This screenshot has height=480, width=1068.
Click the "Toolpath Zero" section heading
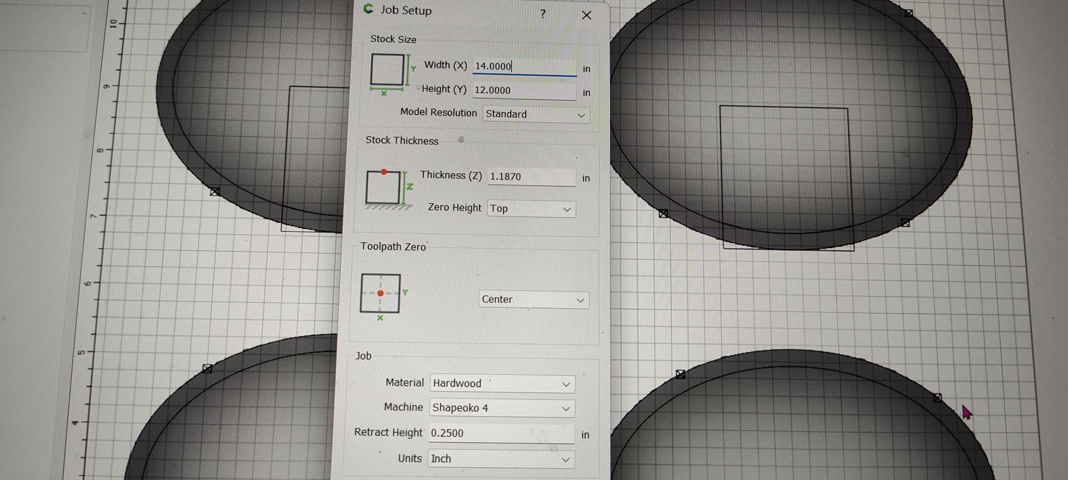coord(393,246)
